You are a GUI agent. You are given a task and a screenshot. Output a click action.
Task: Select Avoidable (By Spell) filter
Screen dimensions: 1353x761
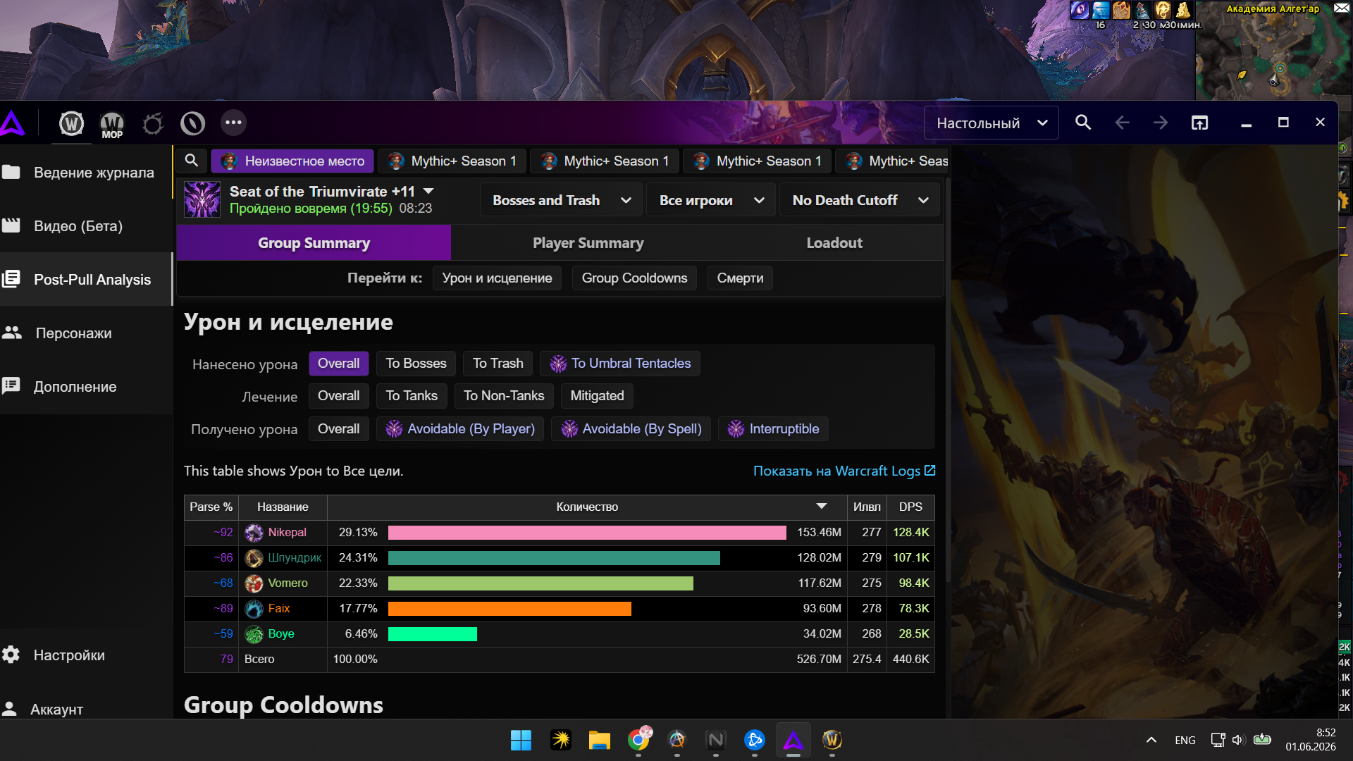(x=631, y=429)
